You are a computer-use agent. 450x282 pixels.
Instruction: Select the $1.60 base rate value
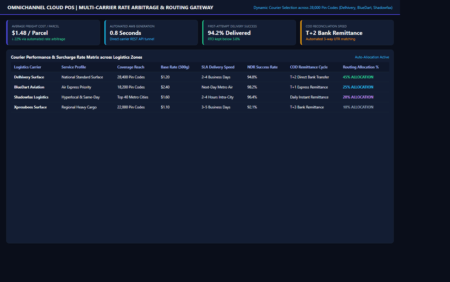(x=165, y=97)
